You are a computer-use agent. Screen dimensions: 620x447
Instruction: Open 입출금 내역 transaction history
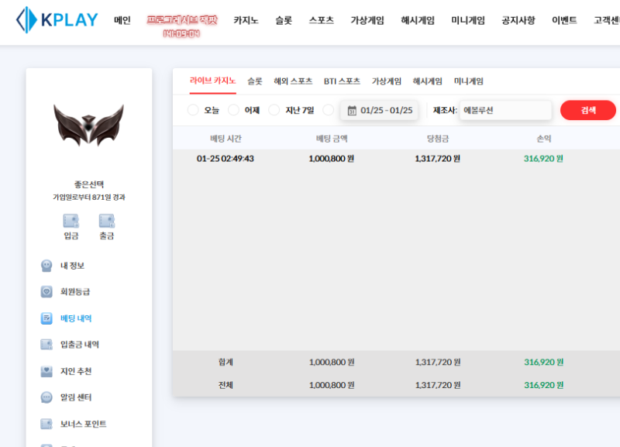pos(79,345)
